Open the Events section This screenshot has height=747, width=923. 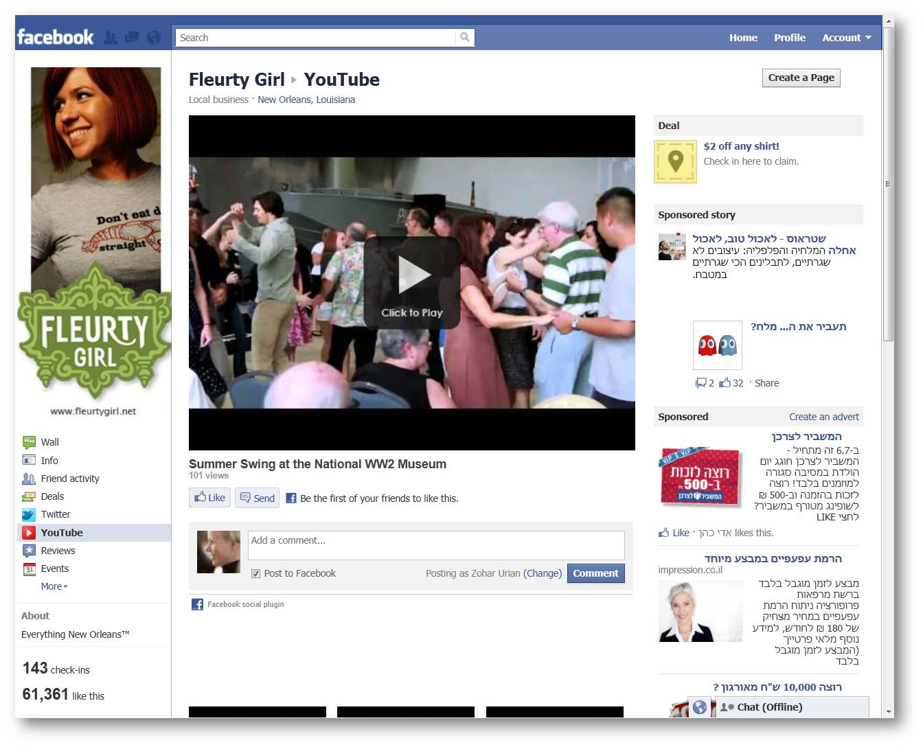[x=54, y=568]
